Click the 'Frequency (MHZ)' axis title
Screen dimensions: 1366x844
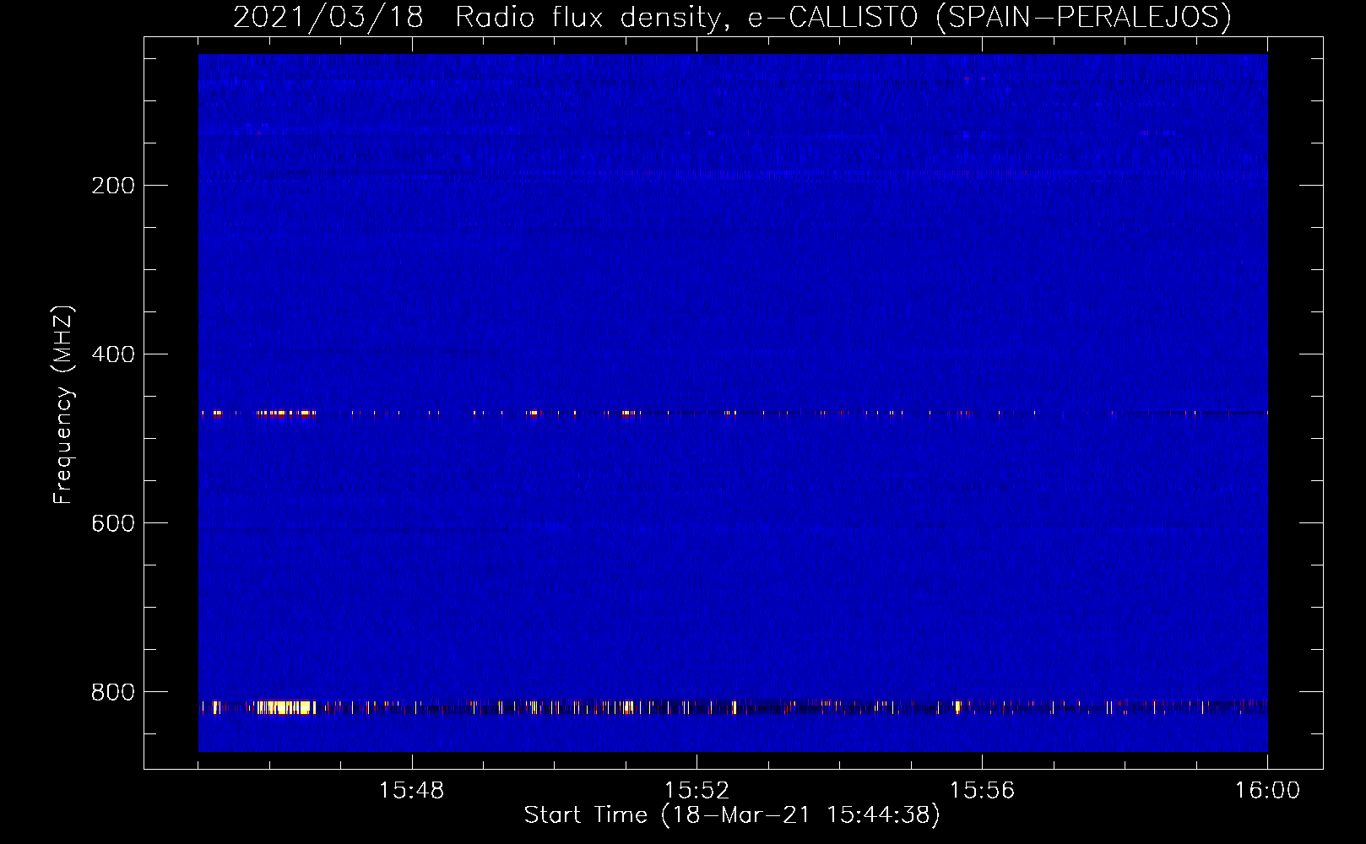point(63,405)
